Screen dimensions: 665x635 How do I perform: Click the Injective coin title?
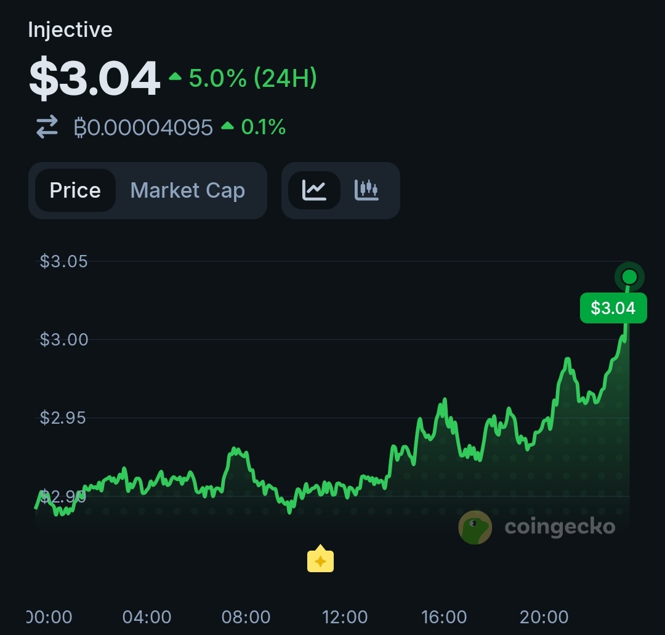click(70, 30)
